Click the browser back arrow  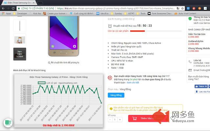pyautogui.click(x=3, y=8)
